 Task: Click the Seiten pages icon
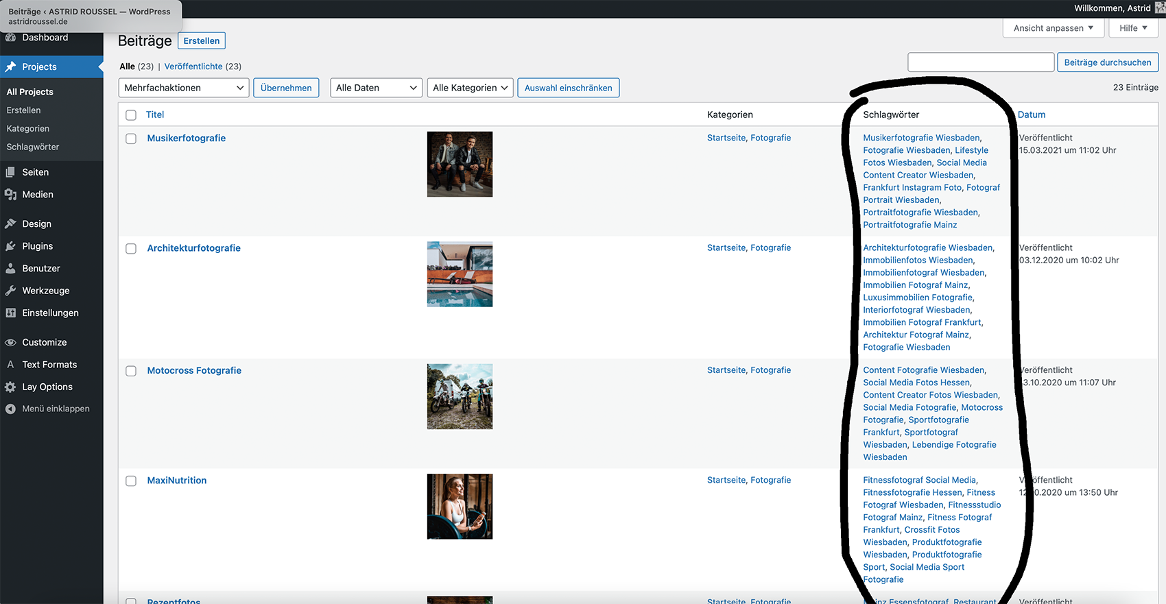tap(10, 172)
